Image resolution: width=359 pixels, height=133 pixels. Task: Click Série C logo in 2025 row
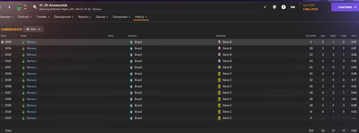219,106
